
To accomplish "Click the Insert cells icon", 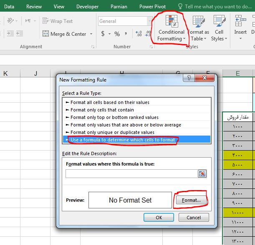I will (240, 21).
